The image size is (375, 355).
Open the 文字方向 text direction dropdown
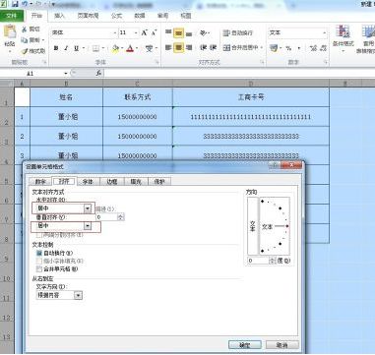pyautogui.click(x=78, y=295)
